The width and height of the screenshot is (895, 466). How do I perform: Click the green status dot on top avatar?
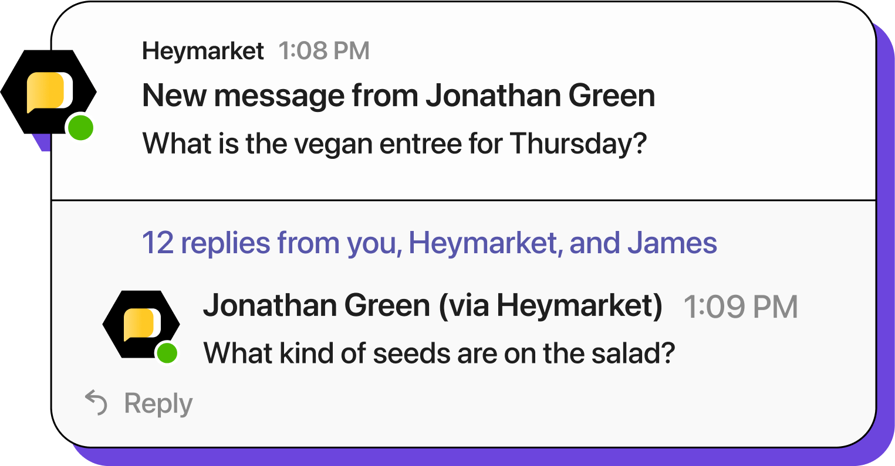[x=80, y=128]
